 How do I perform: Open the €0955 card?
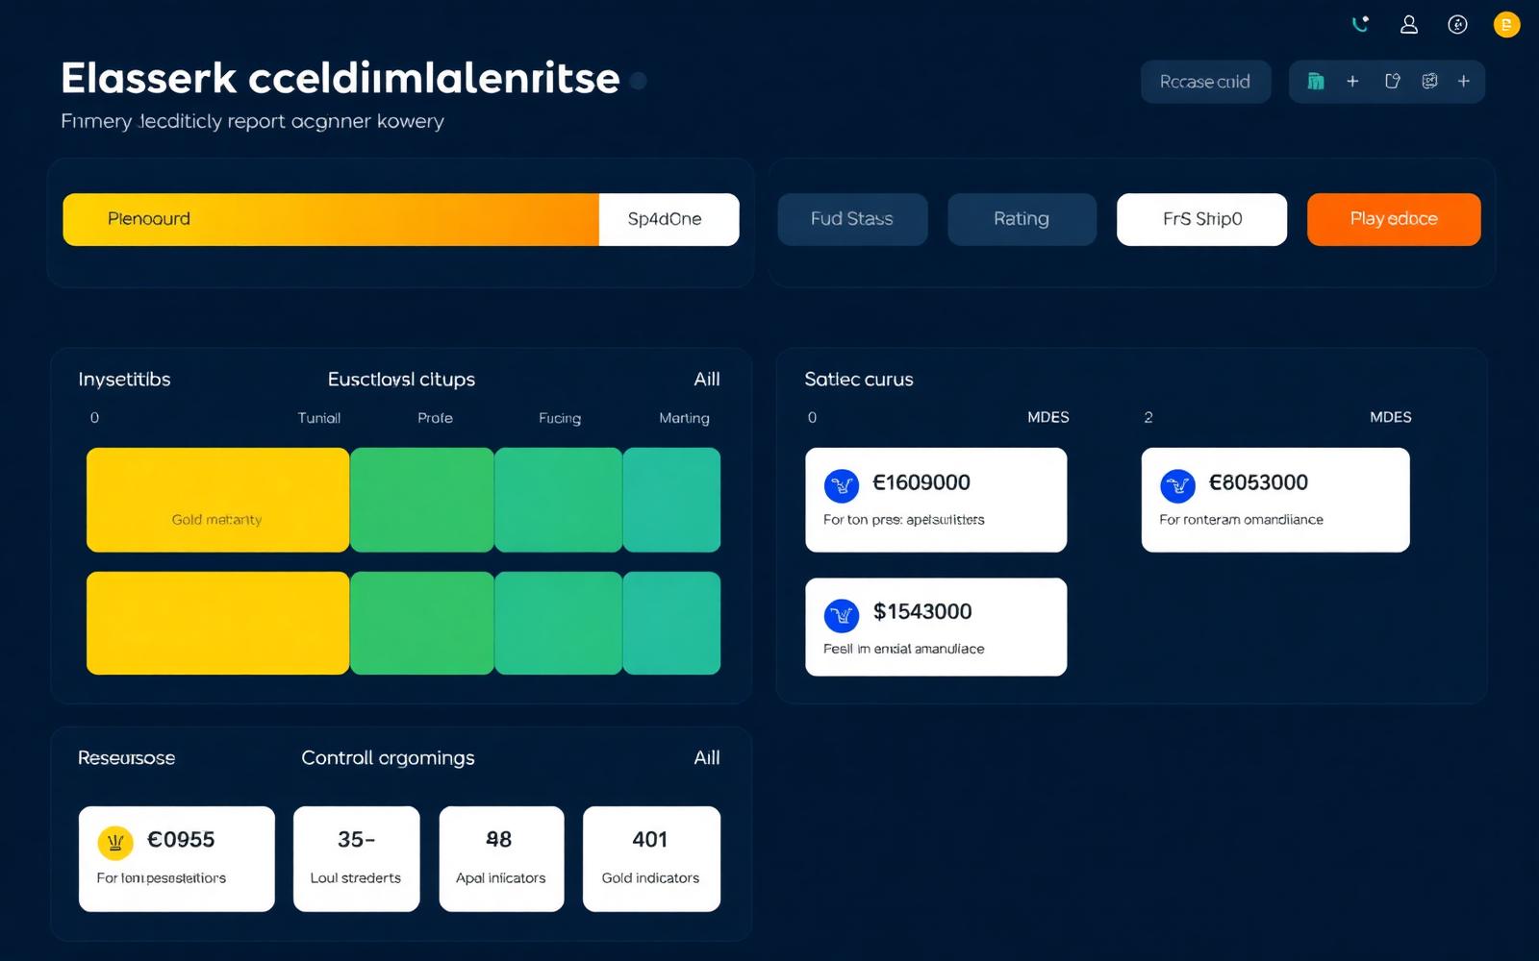(177, 858)
